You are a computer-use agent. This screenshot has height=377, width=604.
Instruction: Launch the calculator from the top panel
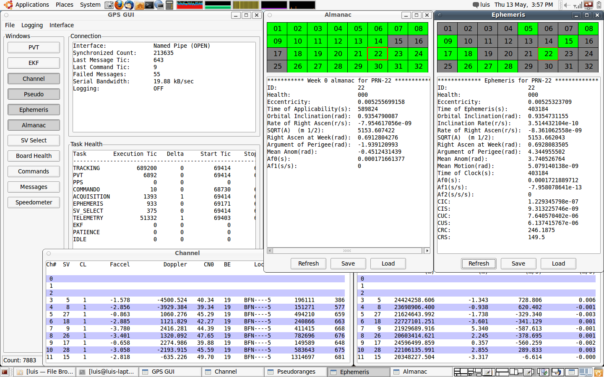pos(169,5)
